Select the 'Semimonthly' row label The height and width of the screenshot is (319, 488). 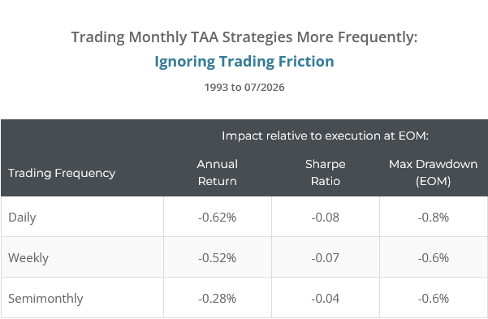tap(45, 299)
